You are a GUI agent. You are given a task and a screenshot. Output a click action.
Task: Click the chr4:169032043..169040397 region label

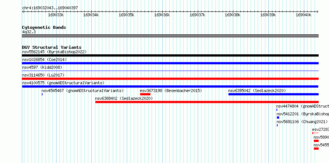tap(50, 8)
